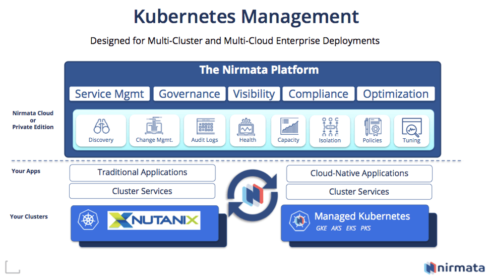Click the Discovery binoculars icon
This screenshot has width=491, height=276.
(x=101, y=126)
